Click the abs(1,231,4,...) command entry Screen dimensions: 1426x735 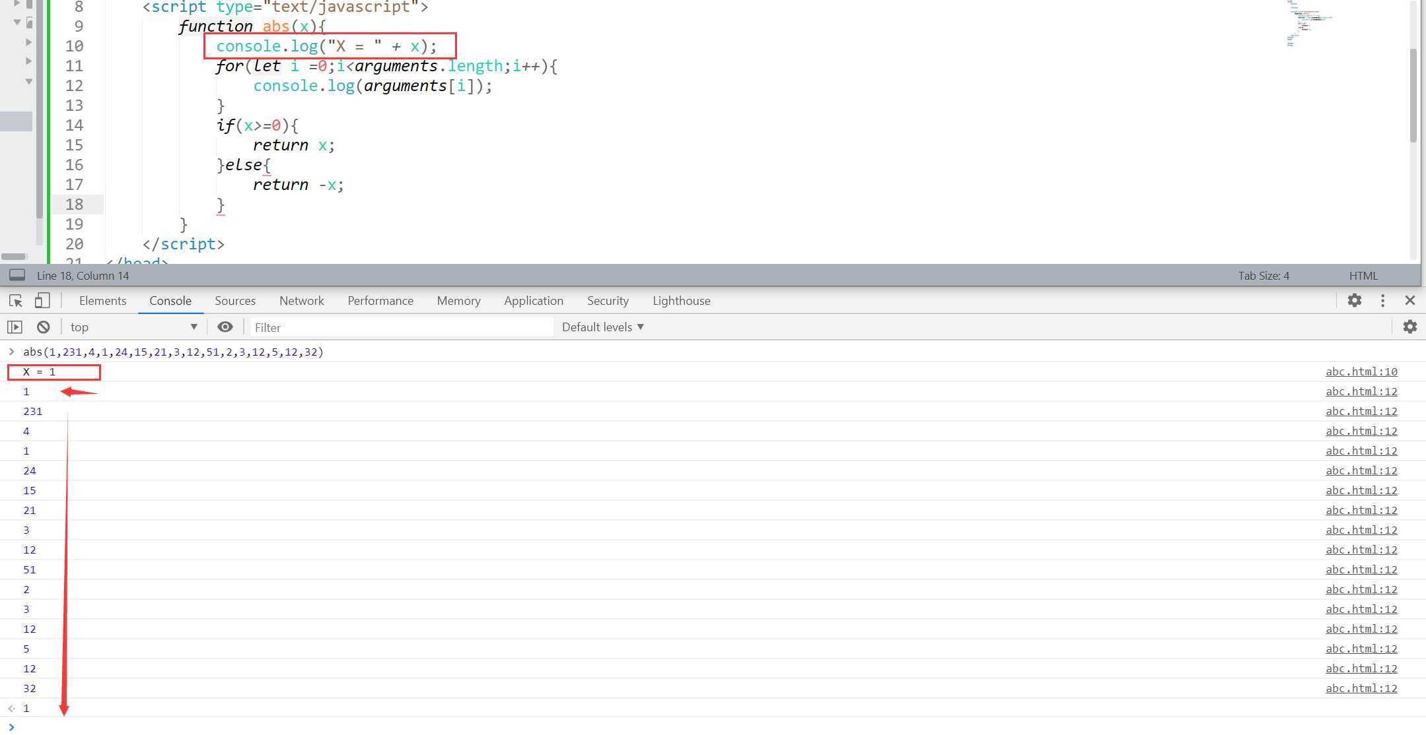tap(173, 352)
